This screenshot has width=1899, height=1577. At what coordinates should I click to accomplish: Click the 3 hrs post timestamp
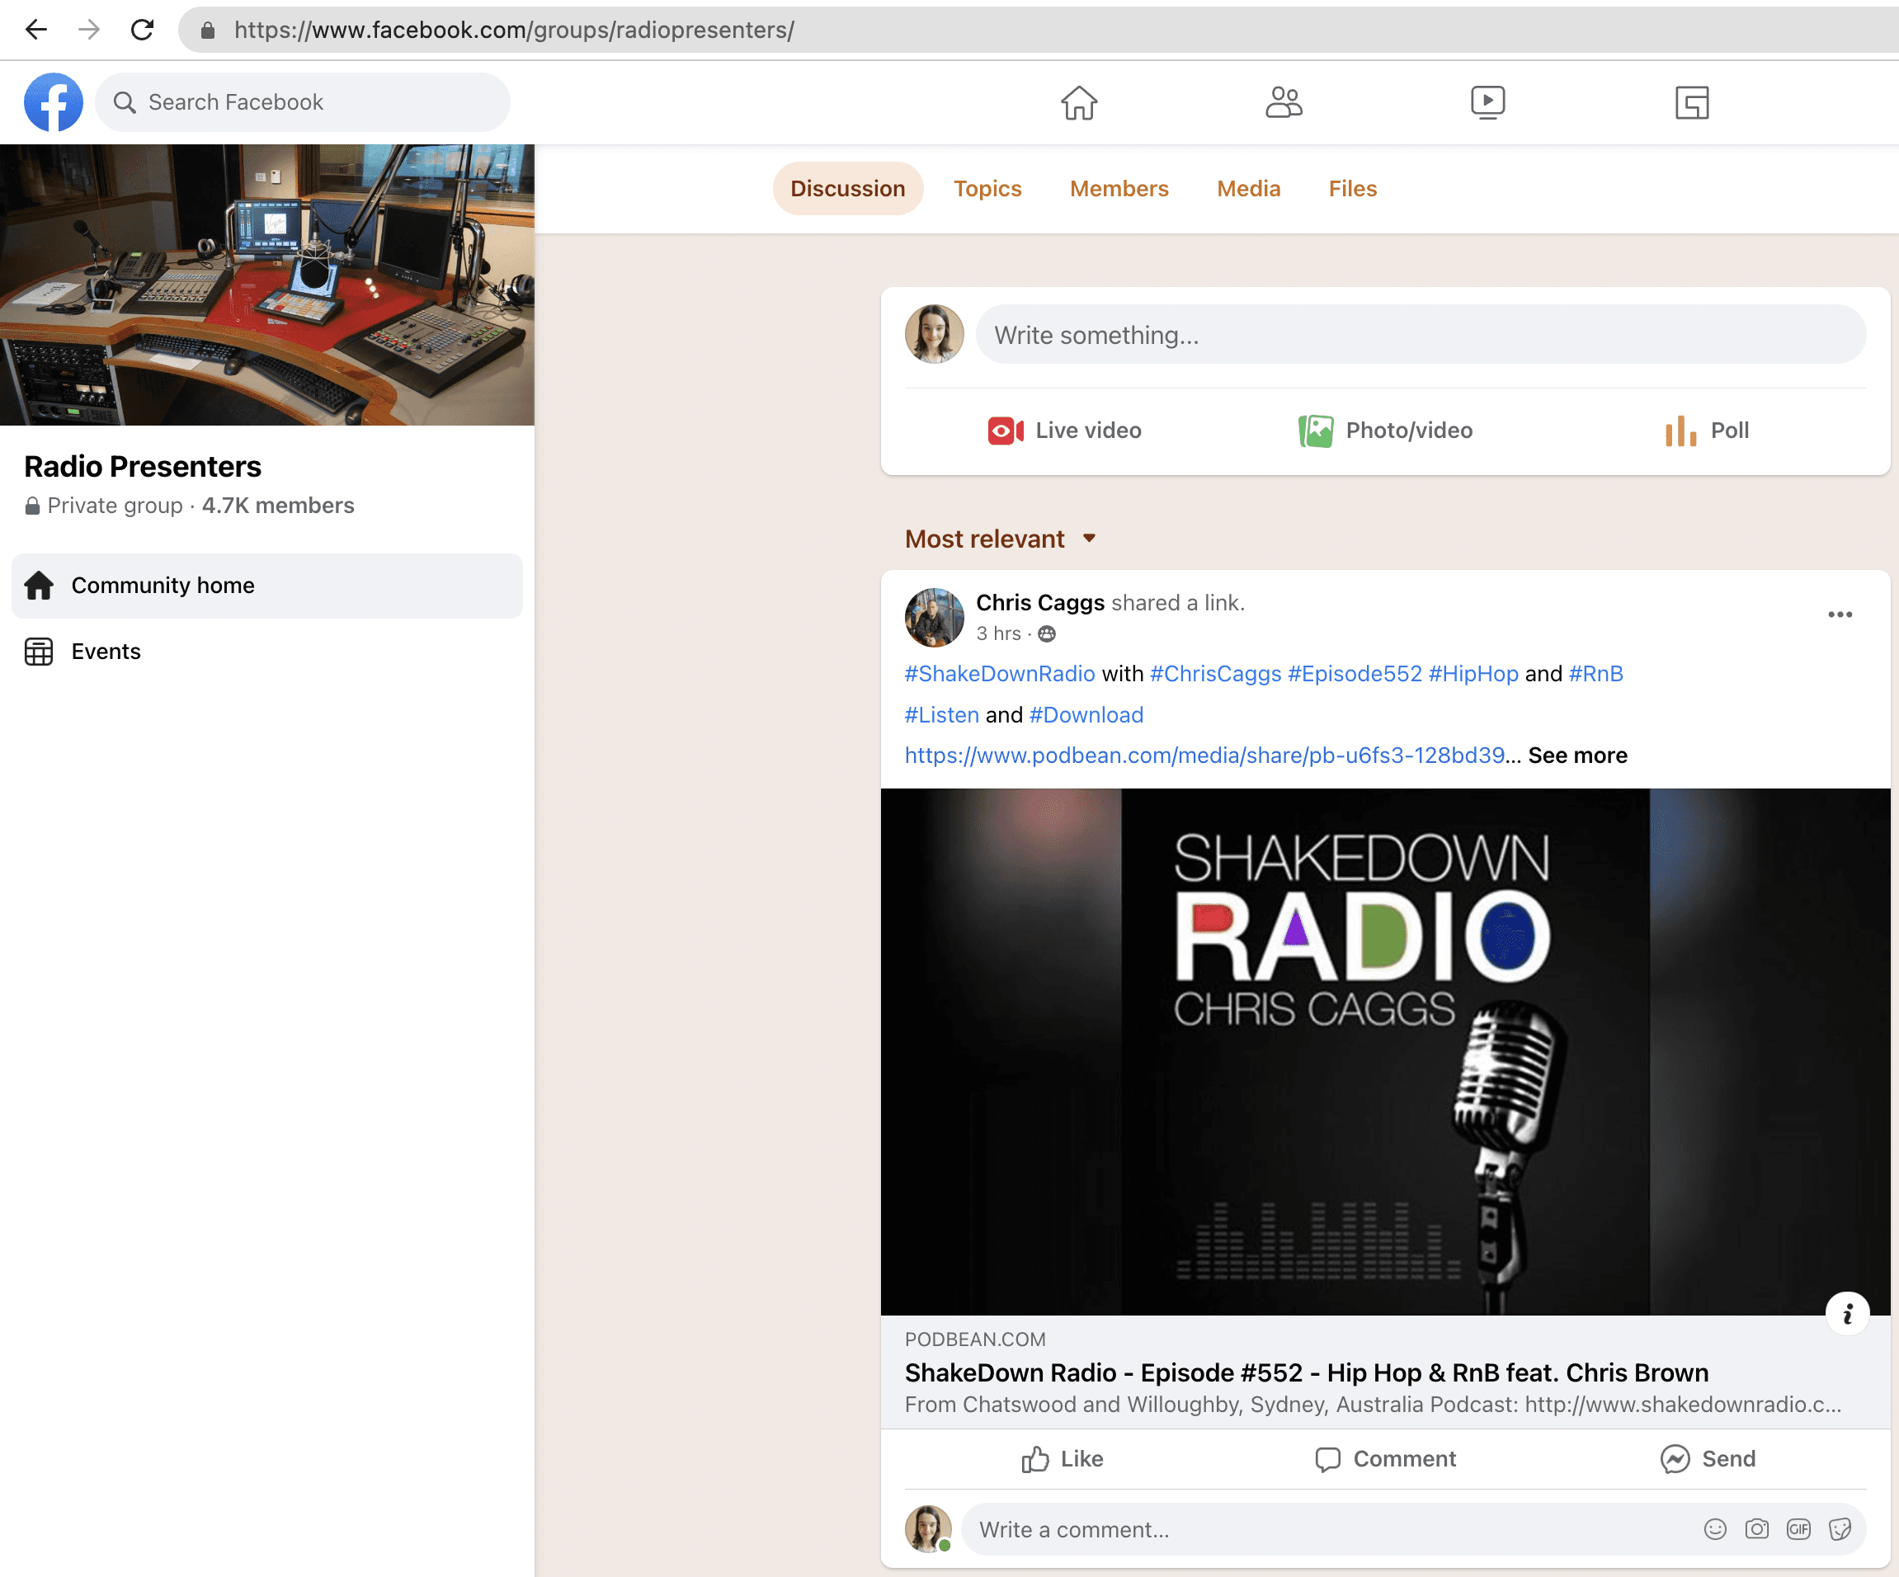(997, 634)
